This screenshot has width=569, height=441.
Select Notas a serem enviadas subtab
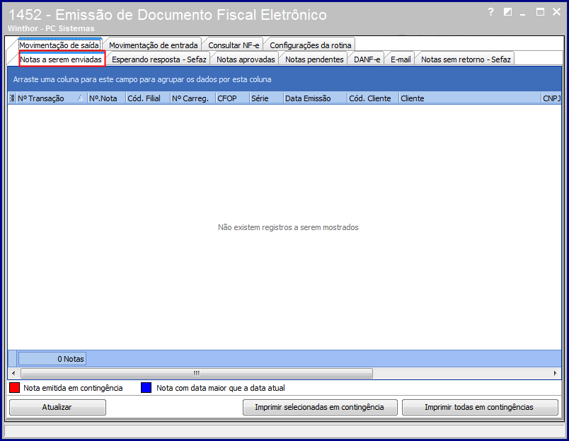point(61,59)
